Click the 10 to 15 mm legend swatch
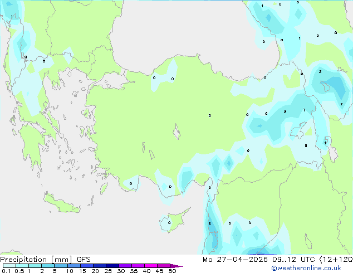 (73, 266)
